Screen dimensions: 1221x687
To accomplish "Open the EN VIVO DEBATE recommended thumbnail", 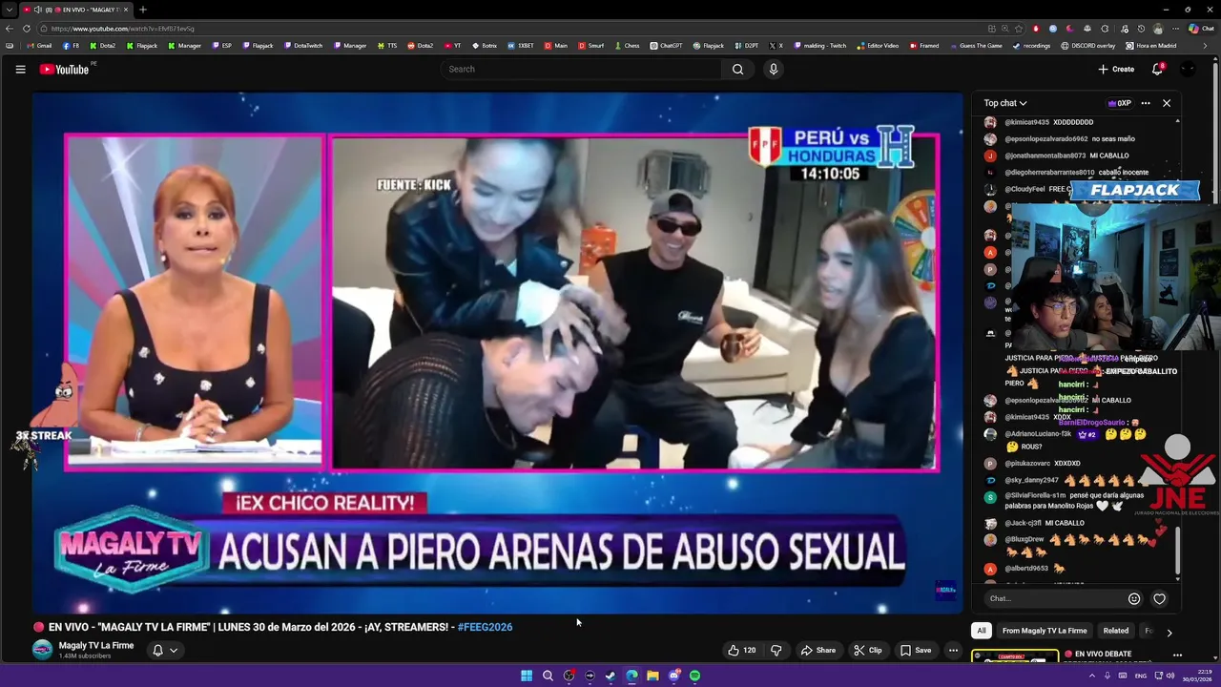I will (1014, 656).
